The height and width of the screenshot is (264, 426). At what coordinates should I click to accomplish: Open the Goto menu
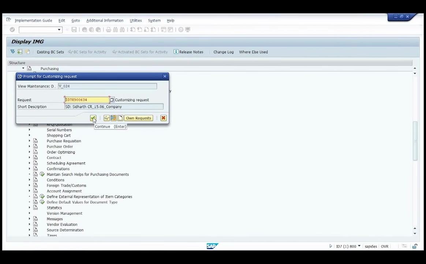[x=75, y=21]
